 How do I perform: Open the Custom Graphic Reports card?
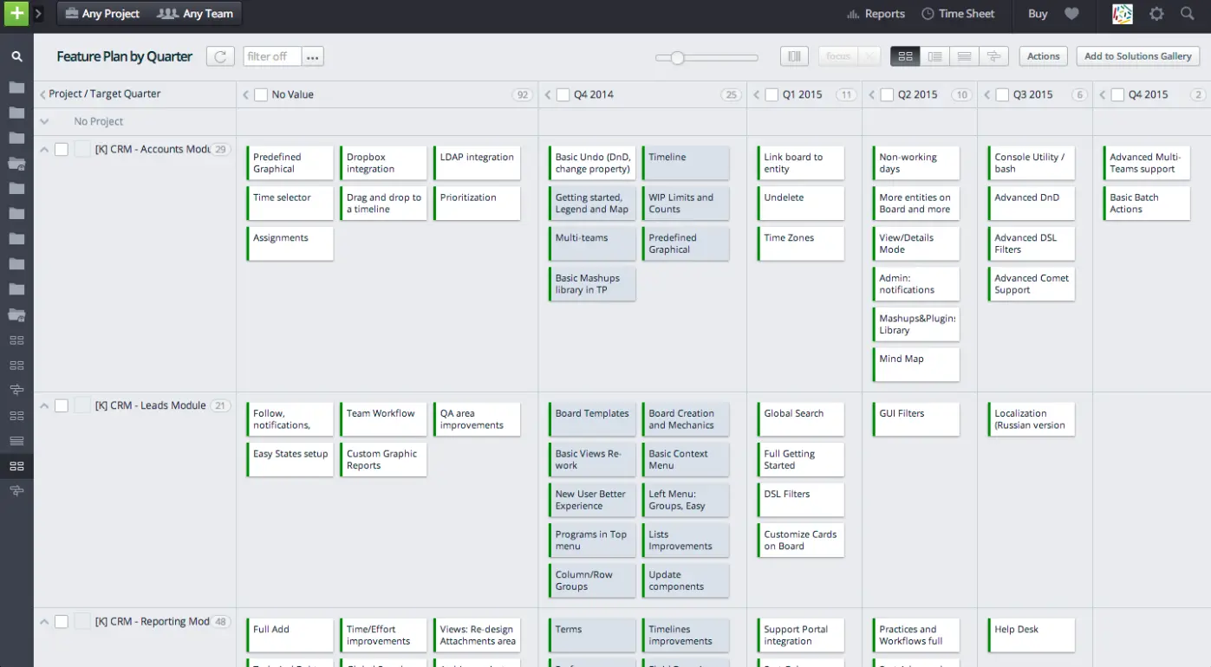(x=383, y=460)
